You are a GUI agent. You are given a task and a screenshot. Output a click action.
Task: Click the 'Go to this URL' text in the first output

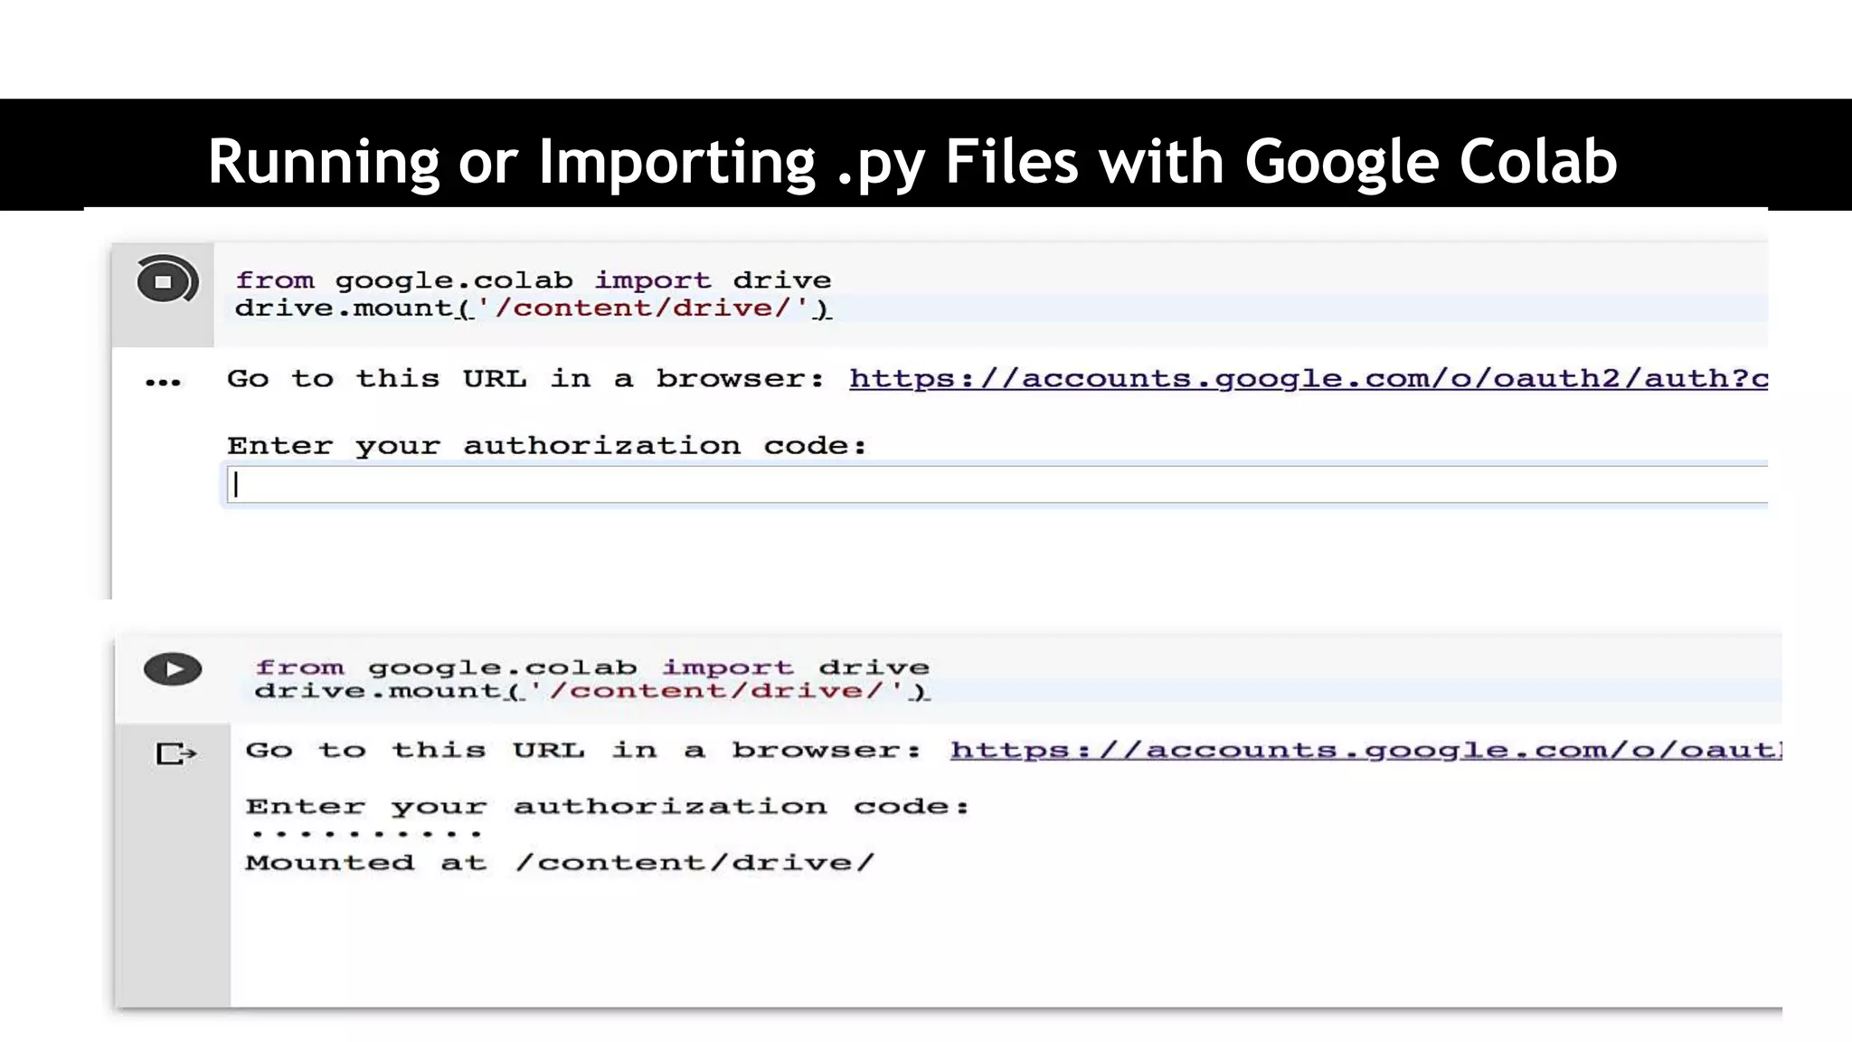[524, 378]
